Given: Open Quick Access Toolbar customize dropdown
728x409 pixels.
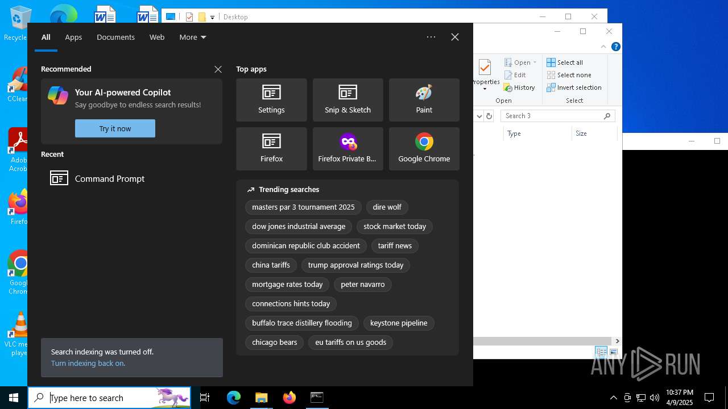Looking at the screenshot, I should (x=212, y=17).
